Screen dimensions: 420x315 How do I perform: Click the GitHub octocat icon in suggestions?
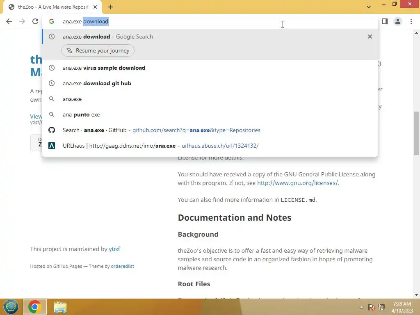52,130
